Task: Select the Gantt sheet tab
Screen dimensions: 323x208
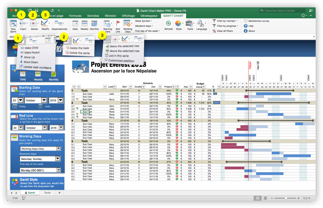Action: pyautogui.click(x=30, y=193)
